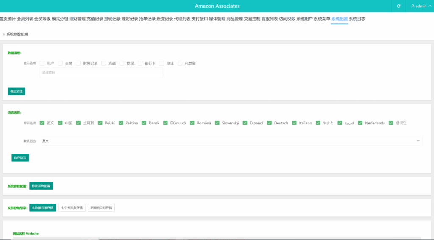
Task: Check the 用户 data cleanup checkbox
Action: pyautogui.click(x=42, y=63)
